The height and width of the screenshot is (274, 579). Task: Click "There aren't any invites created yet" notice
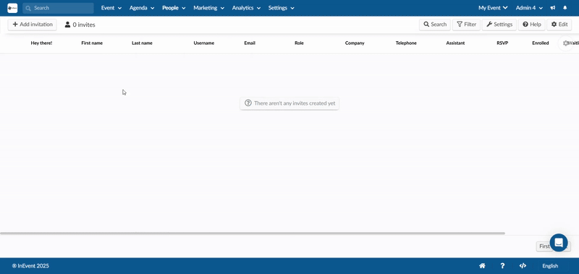pos(289,103)
